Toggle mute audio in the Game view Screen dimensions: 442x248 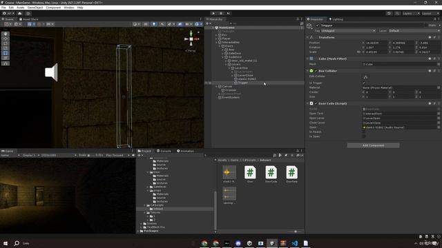[x=133, y=155]
